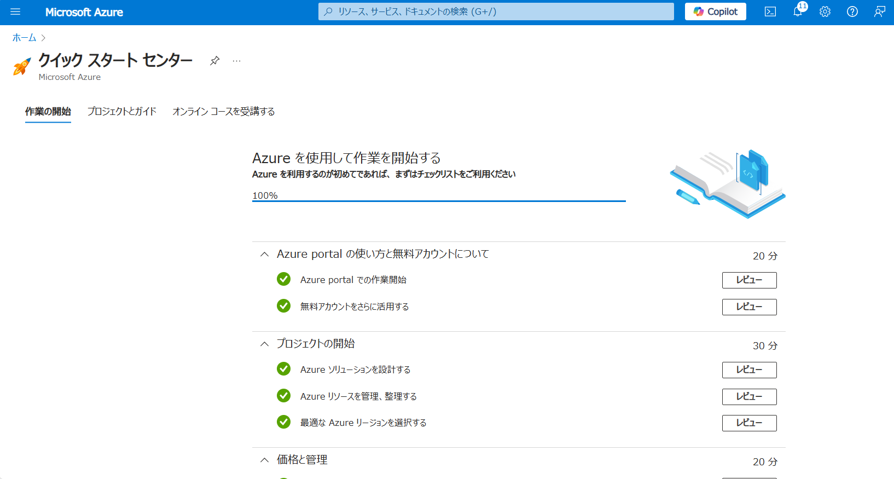Switch to the プロジェクトとガイド tab
This screenshot has height=479, width=894.
click(x=122, y=111)
